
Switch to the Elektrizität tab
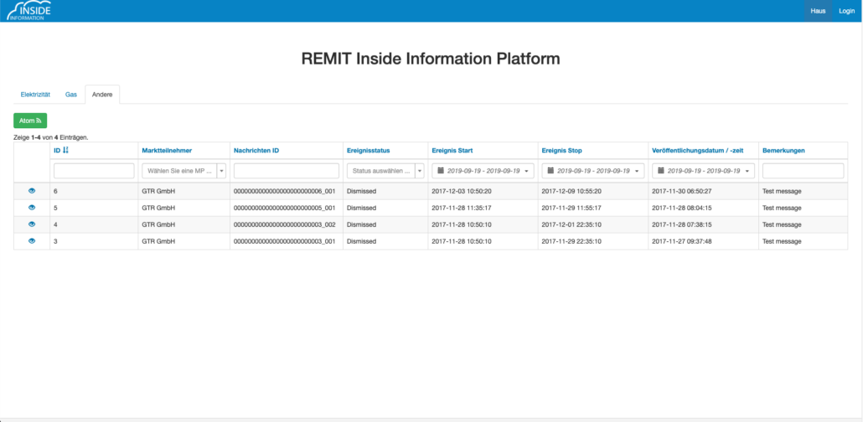point(36,95)
